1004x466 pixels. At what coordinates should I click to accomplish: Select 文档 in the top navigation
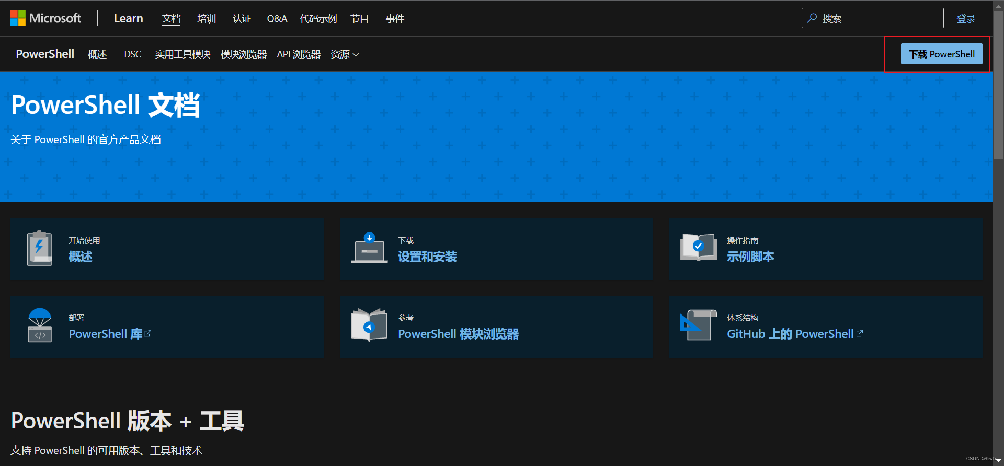[x=171, y=19]
